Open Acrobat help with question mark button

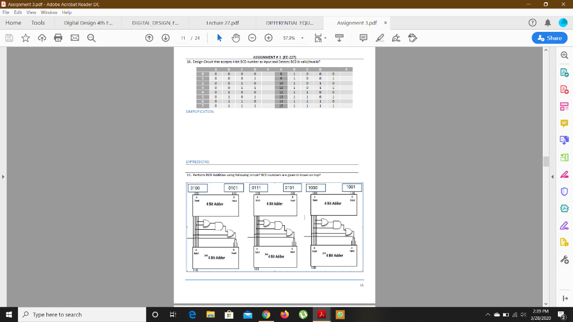(533, 23)
